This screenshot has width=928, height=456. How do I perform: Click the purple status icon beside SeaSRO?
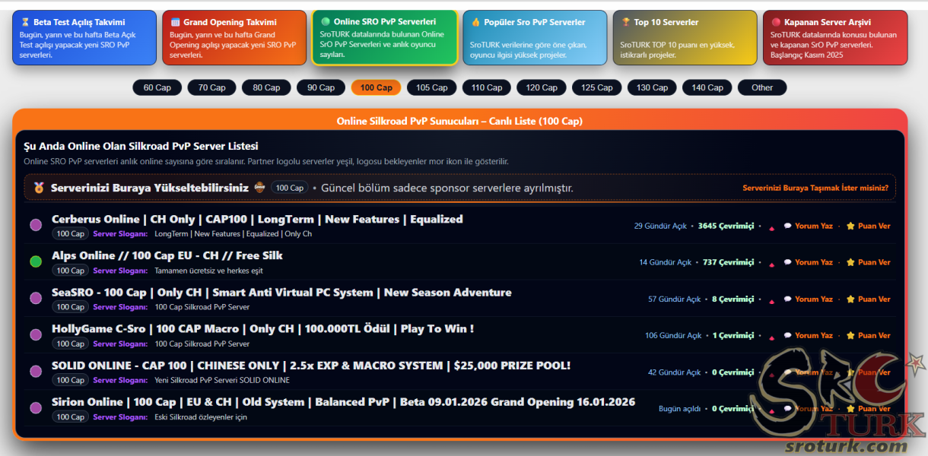click(36, 298)
